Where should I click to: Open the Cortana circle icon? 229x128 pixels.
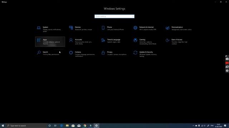(71, 53)
